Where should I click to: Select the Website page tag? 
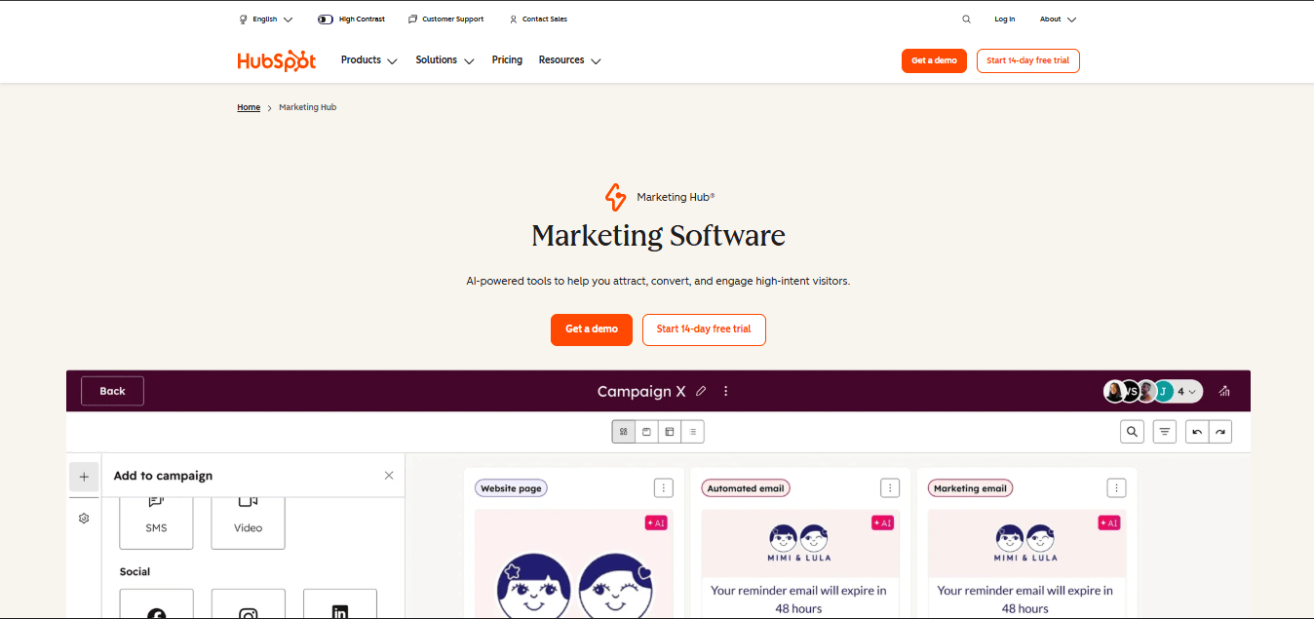511,488
